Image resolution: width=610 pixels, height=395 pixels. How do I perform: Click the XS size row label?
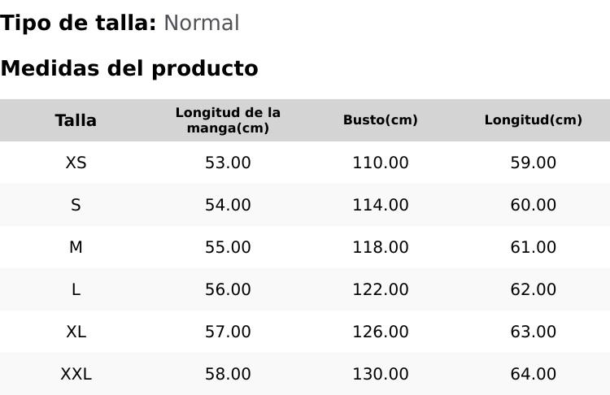pos(76,163)
